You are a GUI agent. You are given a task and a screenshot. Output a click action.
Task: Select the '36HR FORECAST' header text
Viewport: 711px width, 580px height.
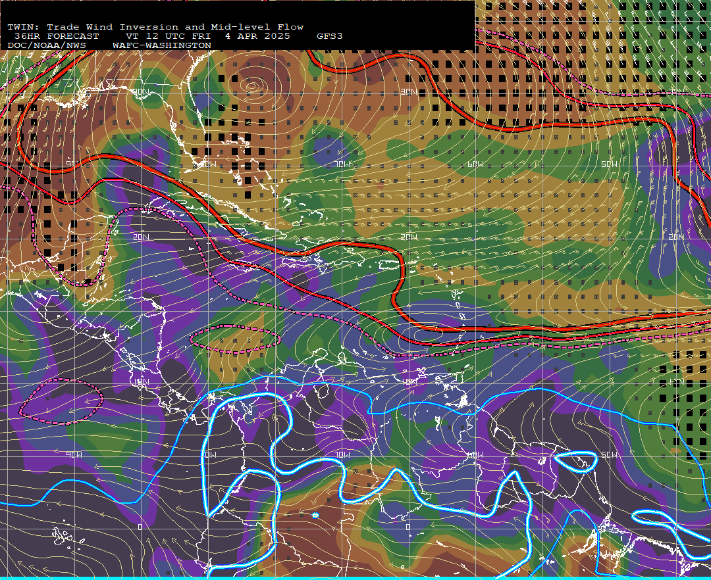pos(56,36)
